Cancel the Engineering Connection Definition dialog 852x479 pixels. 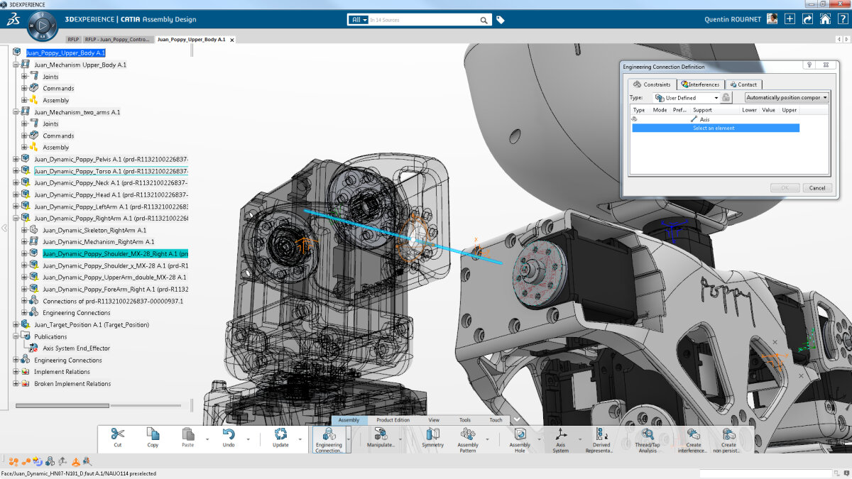tap(817, 187)
